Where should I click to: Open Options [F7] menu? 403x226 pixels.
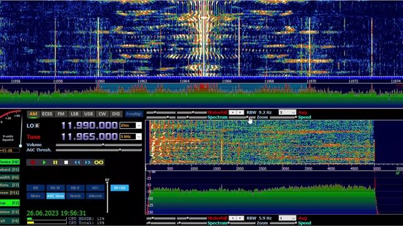9,185
